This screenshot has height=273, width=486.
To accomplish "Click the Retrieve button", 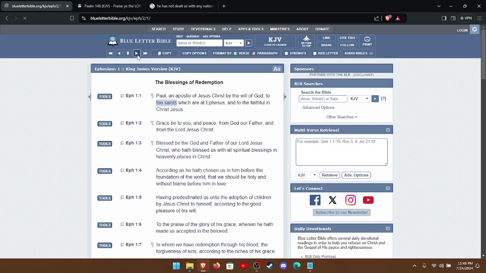I will click(329, 175).
